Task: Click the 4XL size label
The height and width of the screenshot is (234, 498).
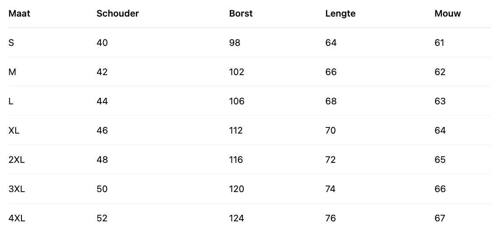Action: [x=17, y=218]
